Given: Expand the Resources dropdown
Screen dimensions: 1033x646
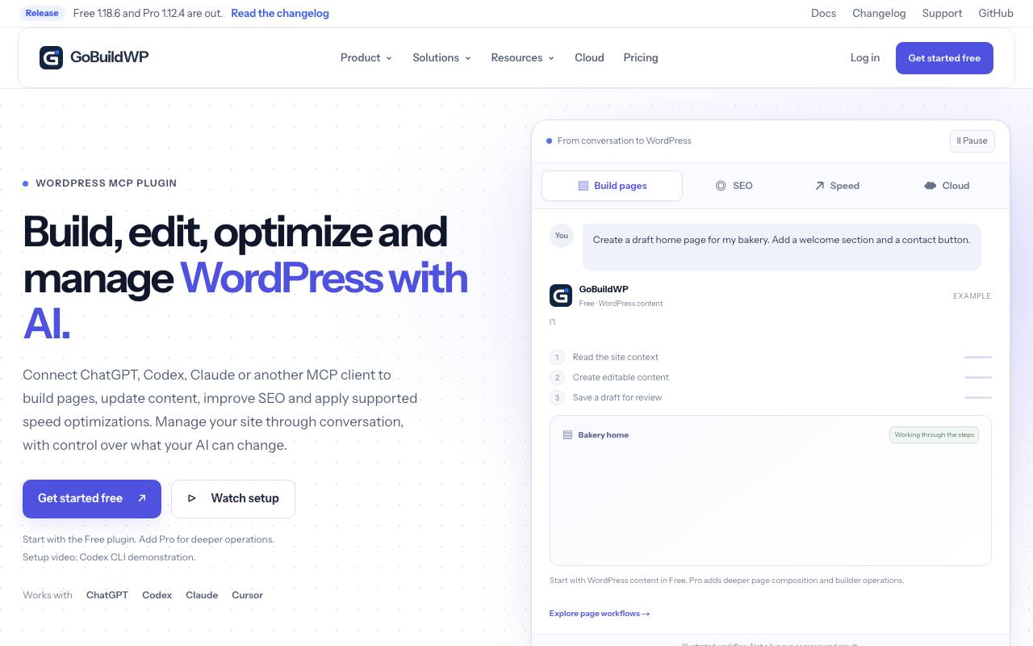Looking at the screenshot, I should coord(522,57).
